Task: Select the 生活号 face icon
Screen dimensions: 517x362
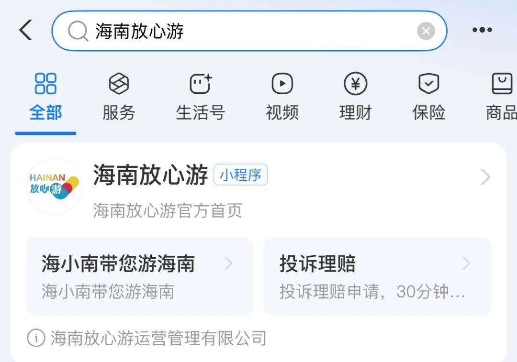Action: [x=201, y=84]
